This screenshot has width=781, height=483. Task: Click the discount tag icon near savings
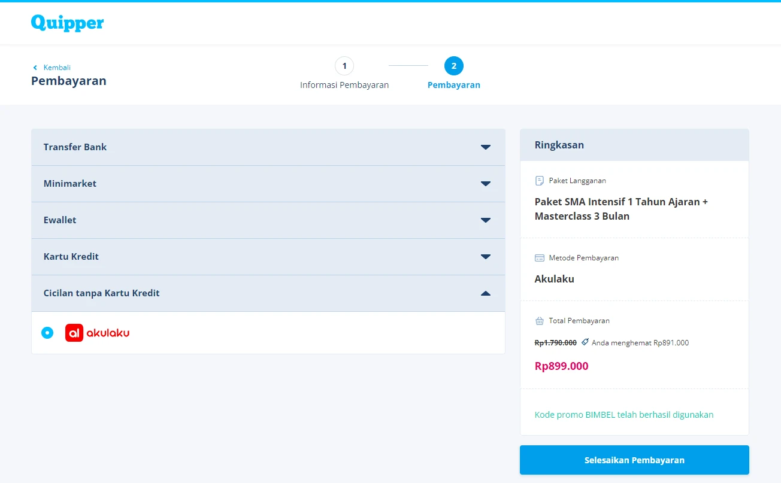click(x=585, y=342)
